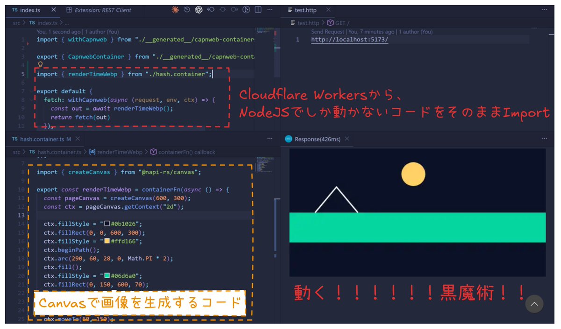Open More Actions menu for hash.container.ts editor
Viewport: 561px width, 329px height.
click(x=270, y=139)
